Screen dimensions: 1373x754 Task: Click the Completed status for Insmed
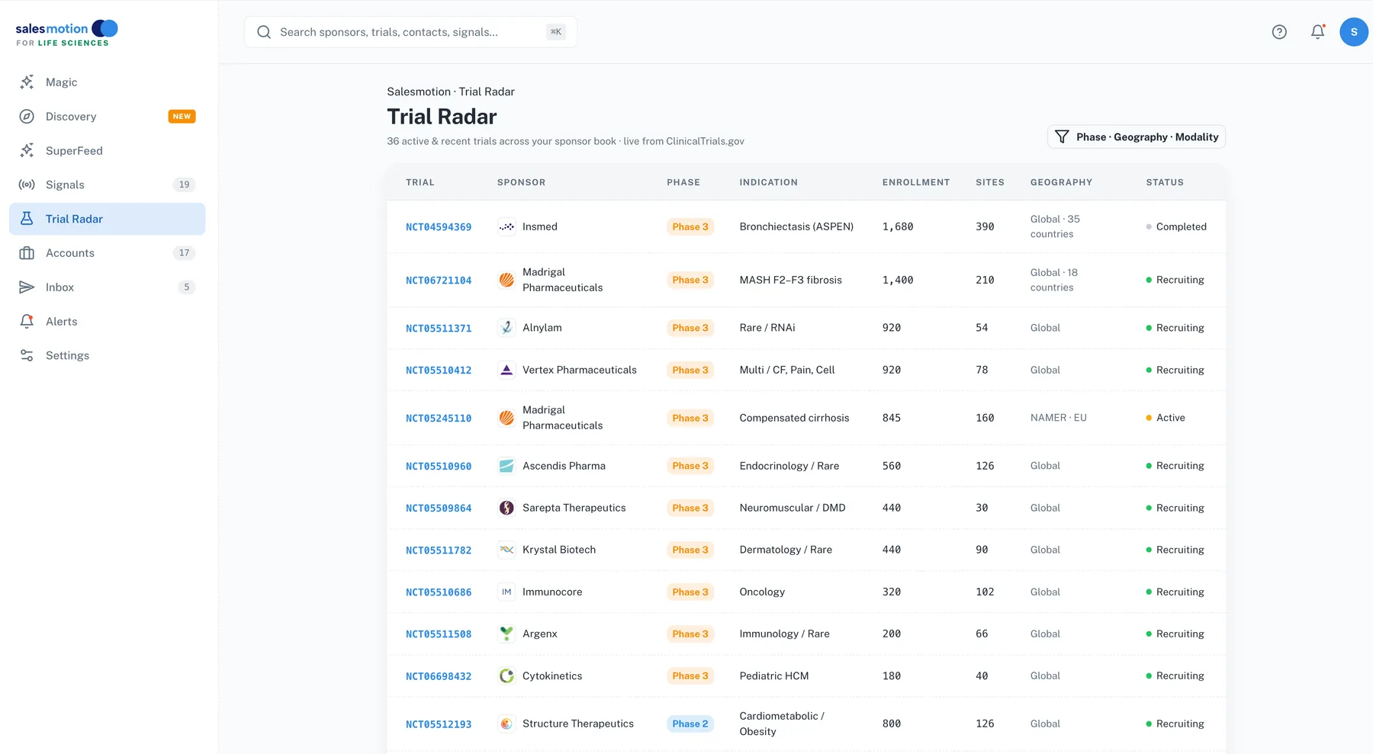click(1176, 226)
